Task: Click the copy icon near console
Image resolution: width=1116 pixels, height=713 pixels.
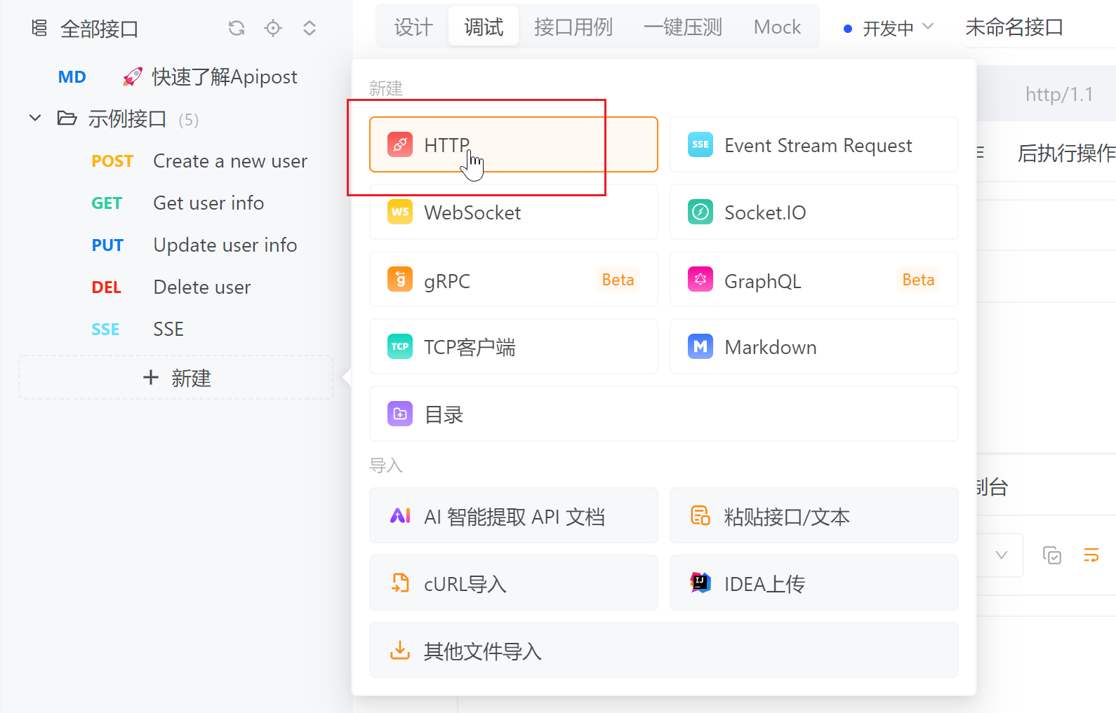Action: [1052, 555]
